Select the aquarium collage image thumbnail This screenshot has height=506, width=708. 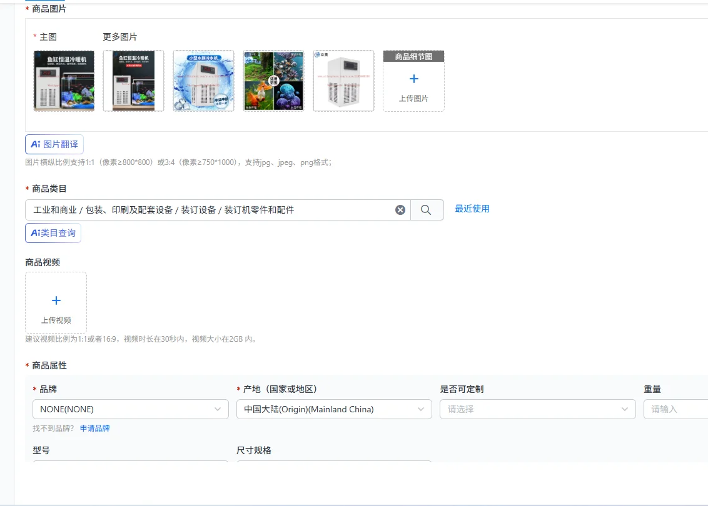(273, 81)
